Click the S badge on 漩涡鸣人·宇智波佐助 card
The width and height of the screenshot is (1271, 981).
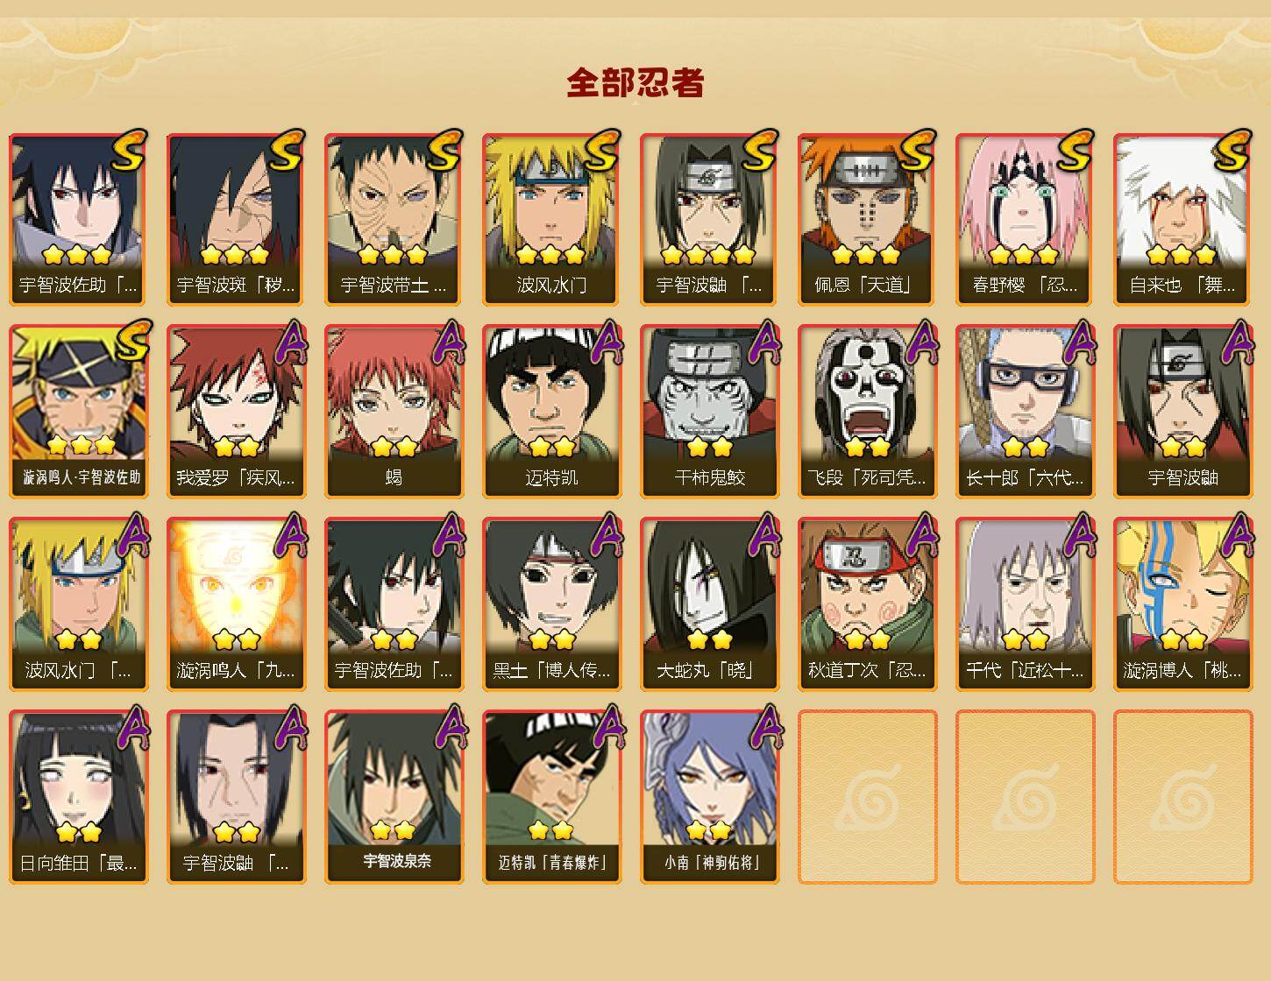tap(130, 342)
